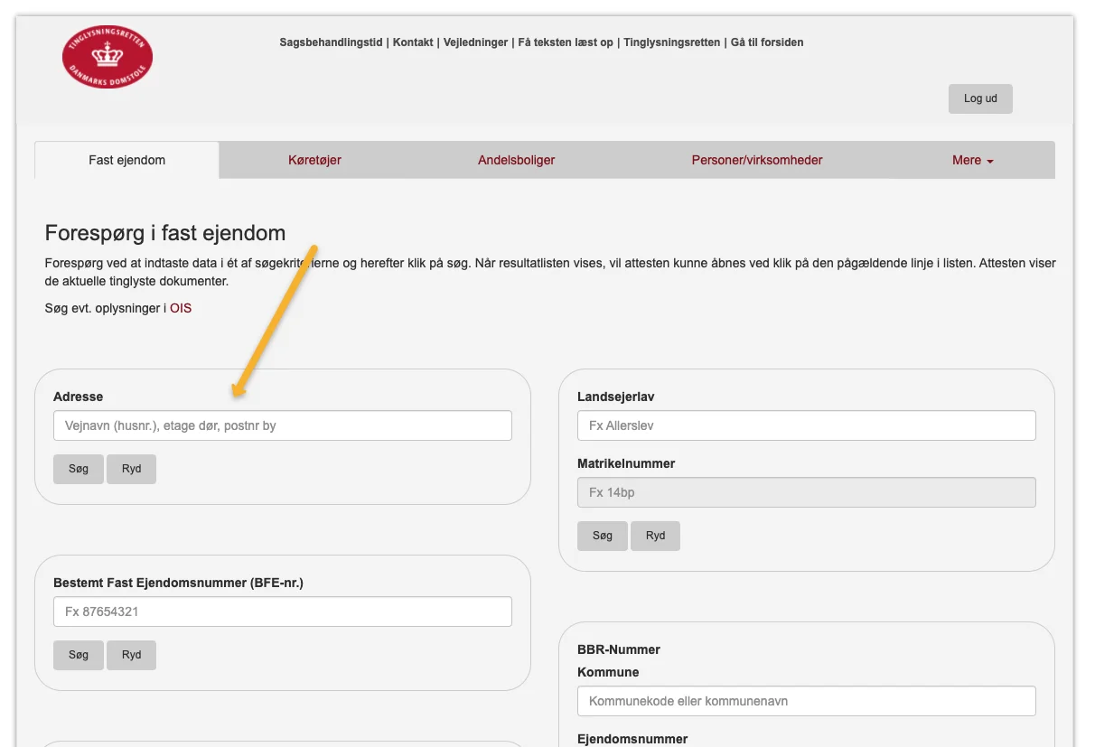Image resolution: width=1095 pixels, height=747 pixels.
Task: Click the Tinglysningsretten crown logo
Action: click(108, 57)
